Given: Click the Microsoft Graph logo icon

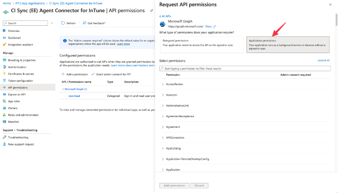Looking at the screenshot, I should tap(162, 24).
